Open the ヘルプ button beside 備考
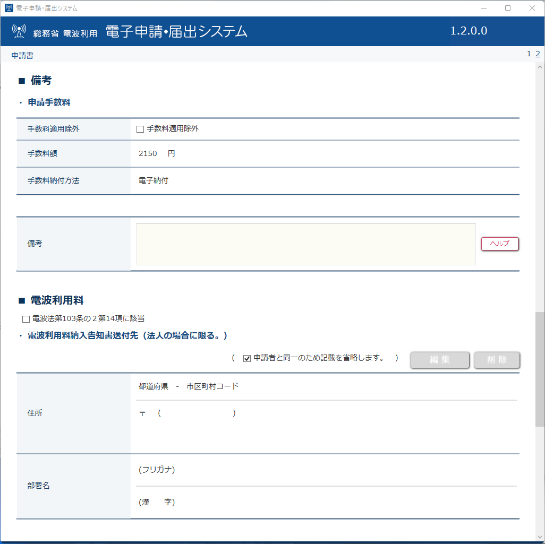This screenshot has height=544, width=545. pyautogui.click(x=499, y=244)
